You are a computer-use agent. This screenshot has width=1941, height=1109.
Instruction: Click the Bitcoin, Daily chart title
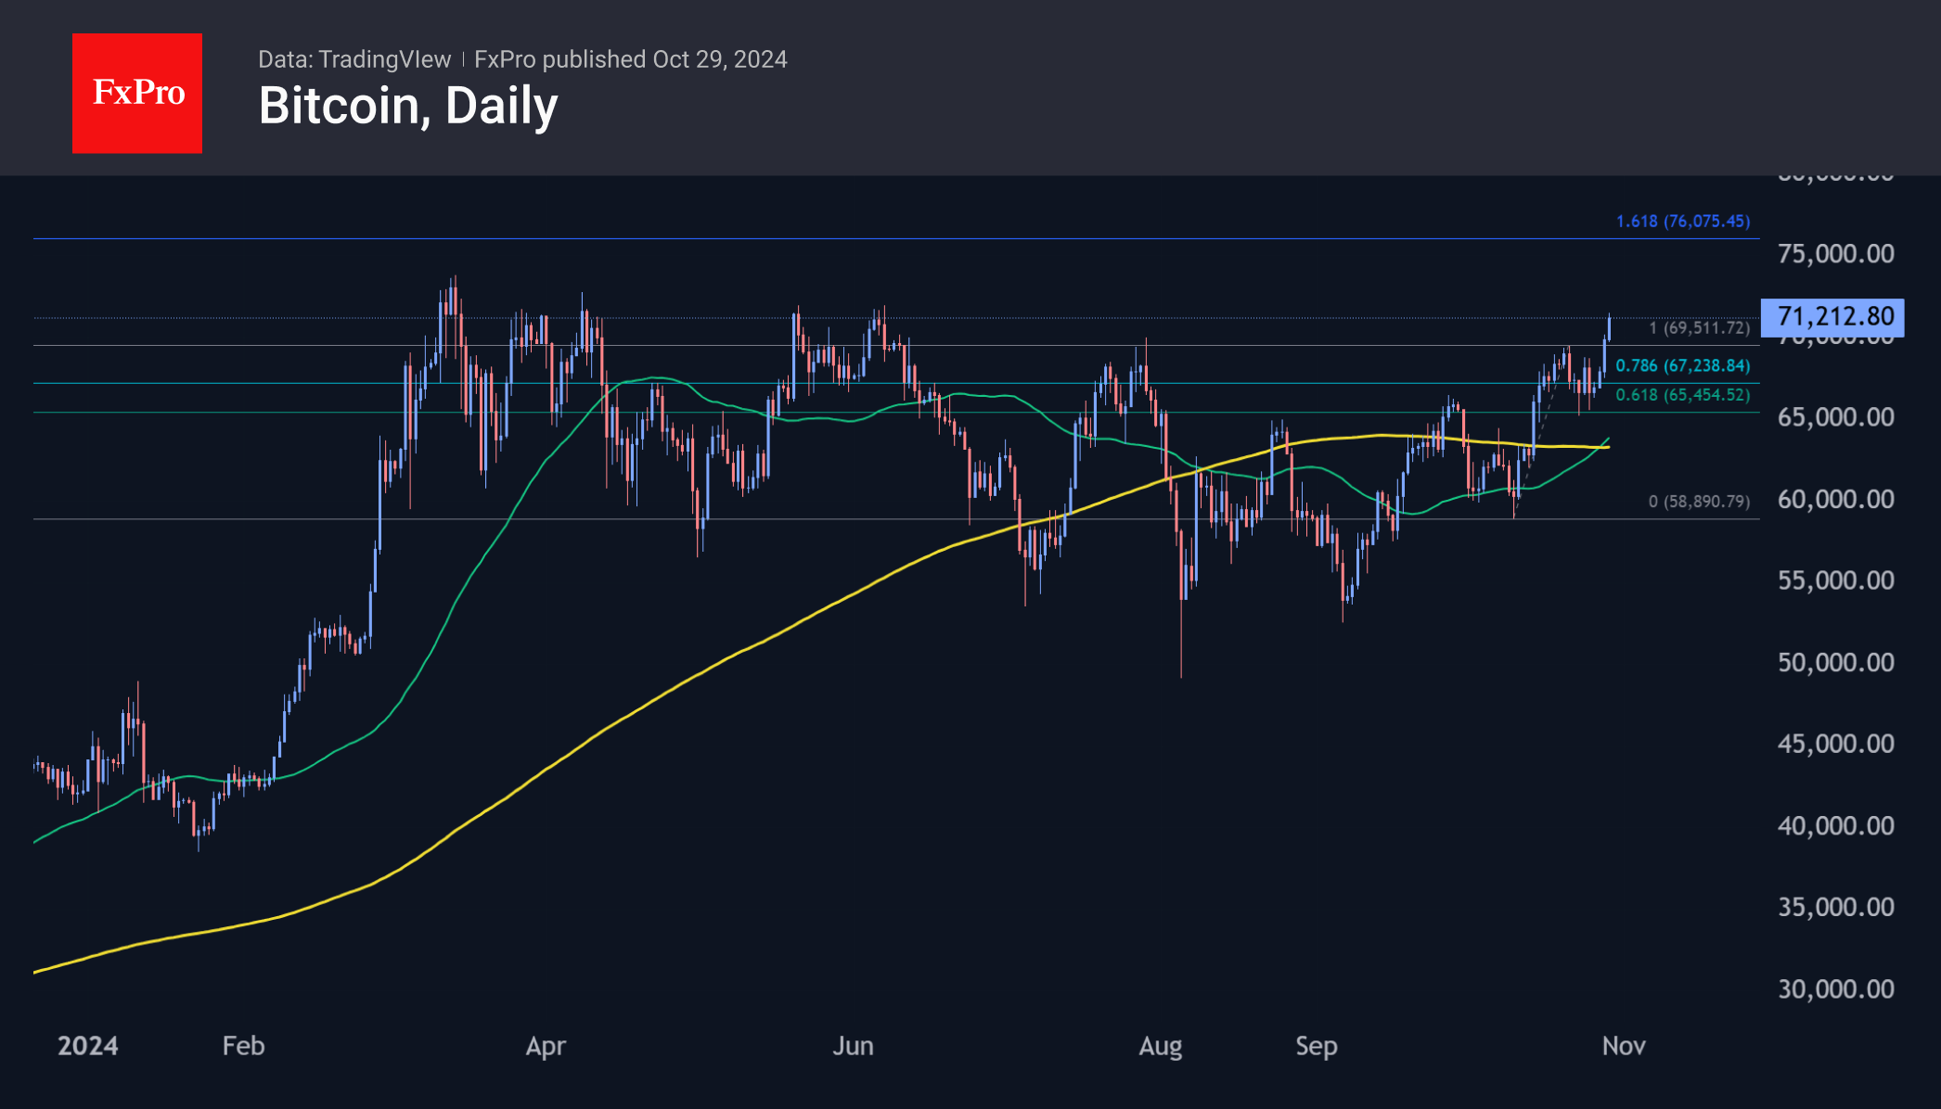coord(408,106)
